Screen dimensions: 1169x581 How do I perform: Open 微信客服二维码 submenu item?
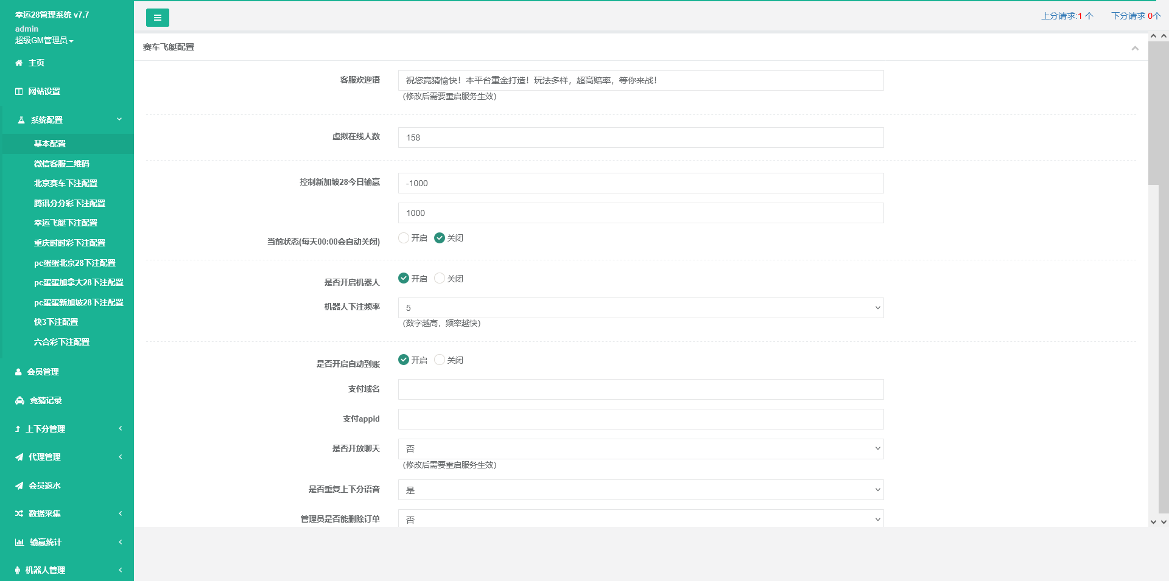tap(68, 164)
